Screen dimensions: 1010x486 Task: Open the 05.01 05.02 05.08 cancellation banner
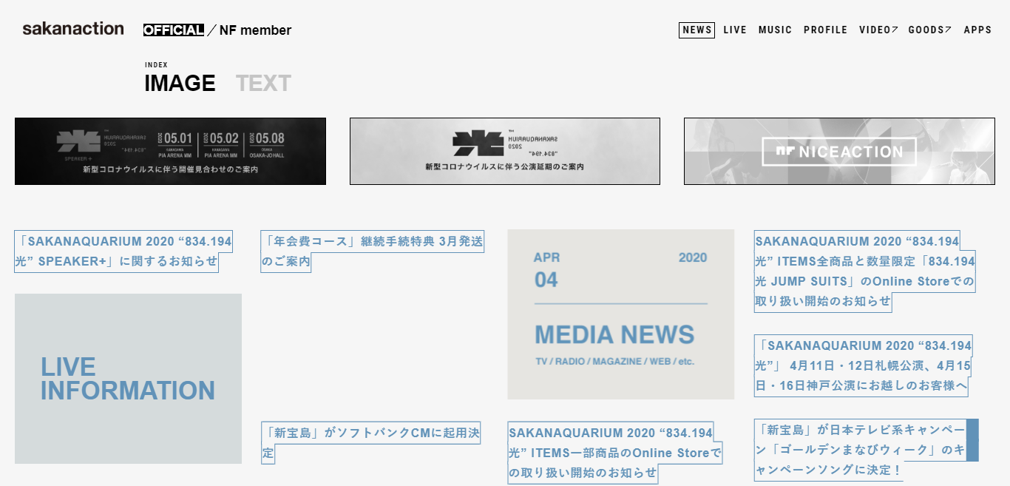pos(170,151)
